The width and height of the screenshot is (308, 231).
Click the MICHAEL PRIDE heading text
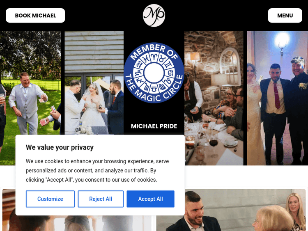[x=154, y=126]
